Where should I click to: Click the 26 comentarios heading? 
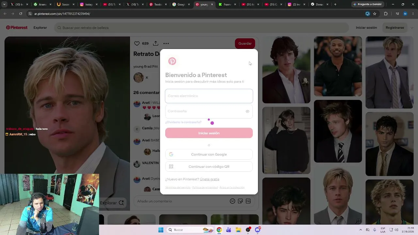(x=147, y=93)
